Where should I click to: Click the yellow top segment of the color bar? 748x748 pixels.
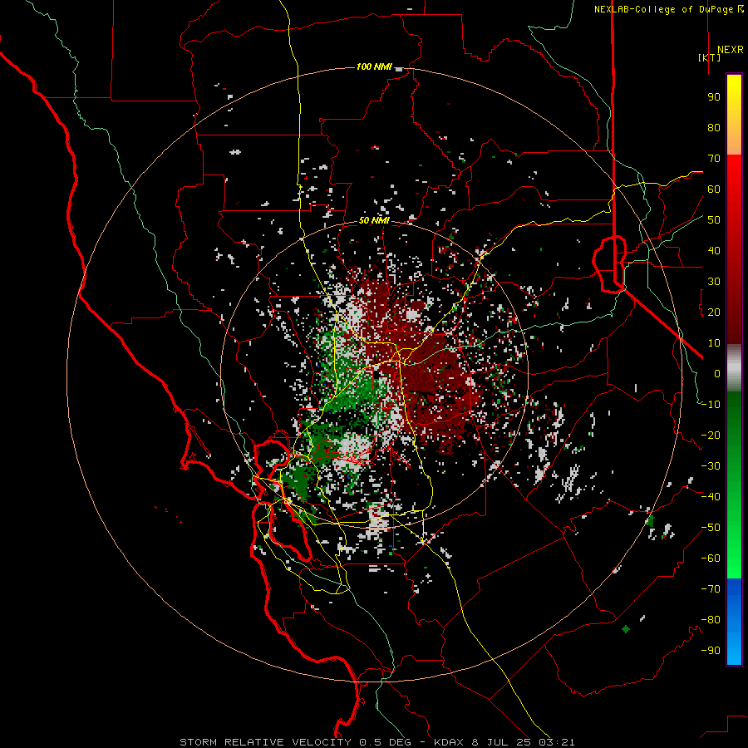[734, 115]
